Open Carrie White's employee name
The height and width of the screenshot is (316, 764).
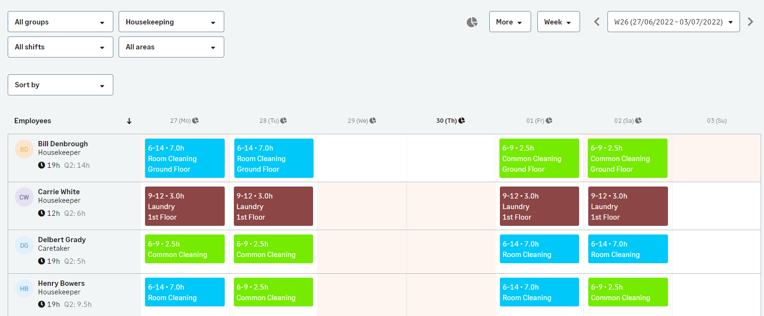[x=59, y=192]
